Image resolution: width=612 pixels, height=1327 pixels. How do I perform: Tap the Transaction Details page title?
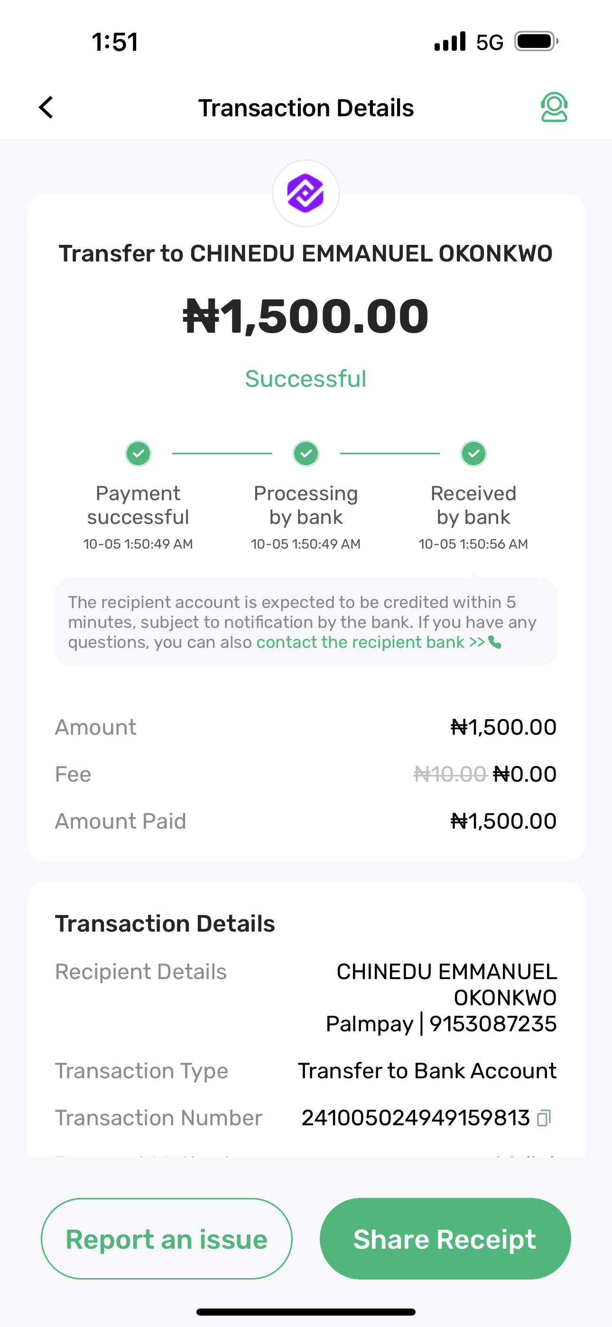(x=306, y=108)
